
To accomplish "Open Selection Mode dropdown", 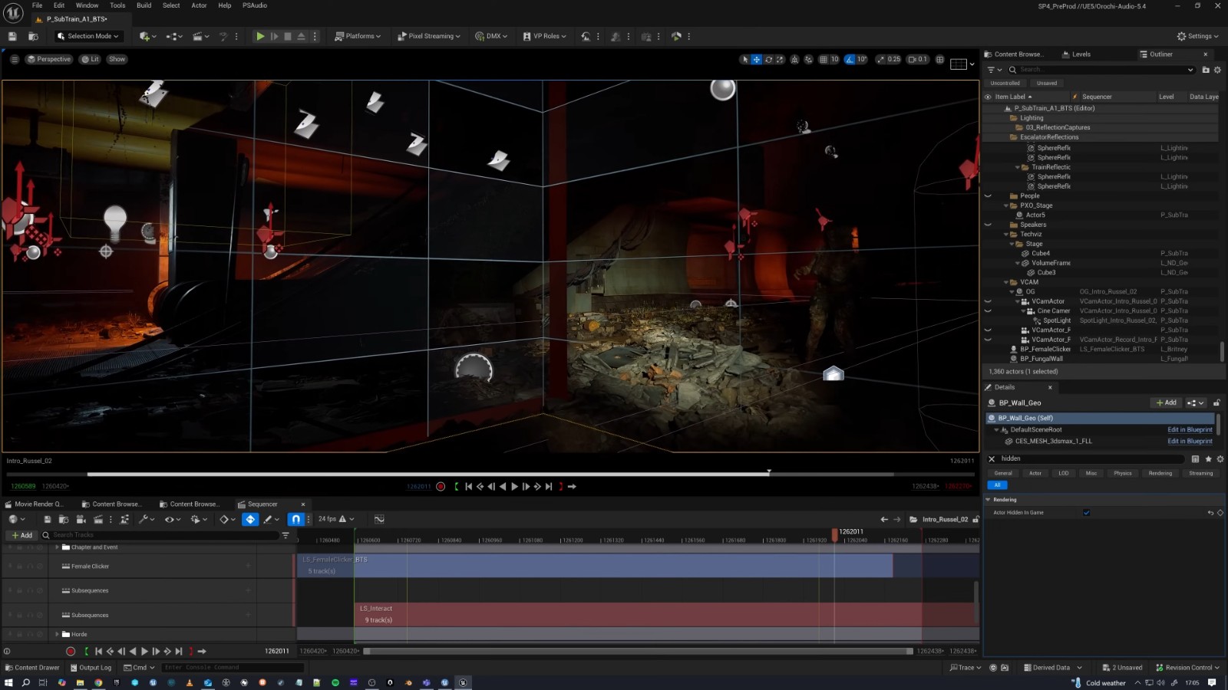I will [x=88, y=36].
